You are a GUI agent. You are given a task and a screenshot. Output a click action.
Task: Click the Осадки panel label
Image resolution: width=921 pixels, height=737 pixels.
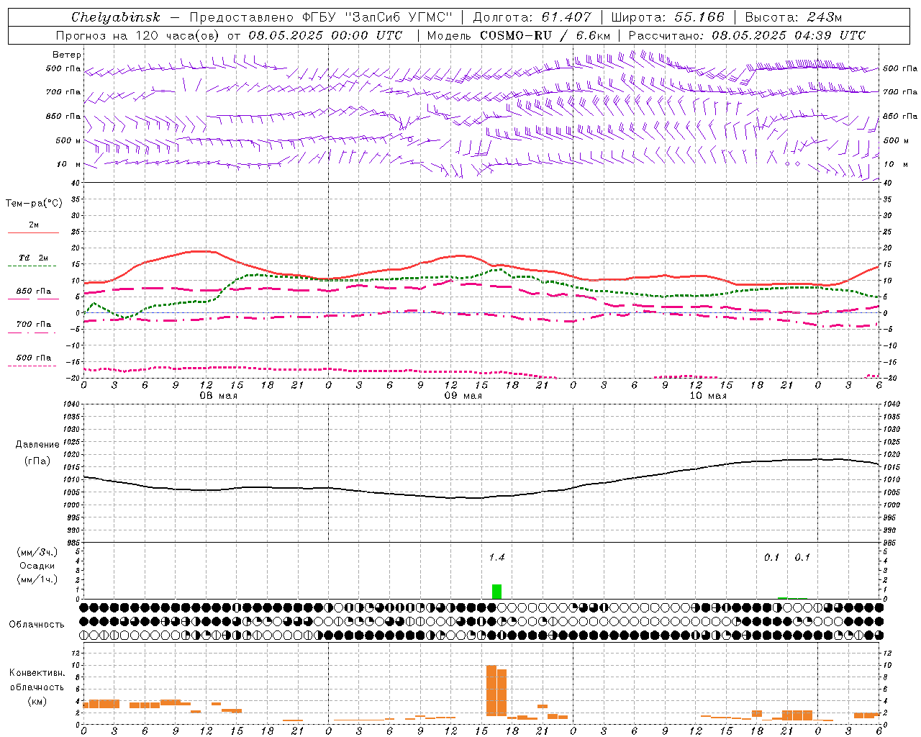37,566
